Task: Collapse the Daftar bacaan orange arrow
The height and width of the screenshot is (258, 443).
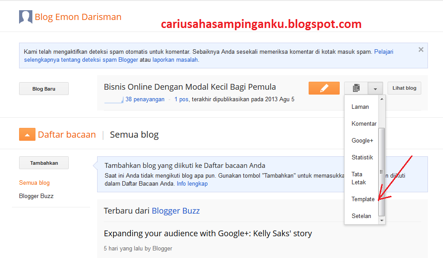Action: pyautogui.click(x=27, y=135)
